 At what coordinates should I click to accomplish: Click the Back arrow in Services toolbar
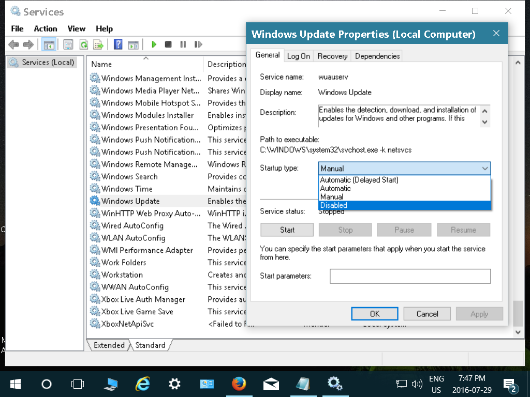point(13,44)
